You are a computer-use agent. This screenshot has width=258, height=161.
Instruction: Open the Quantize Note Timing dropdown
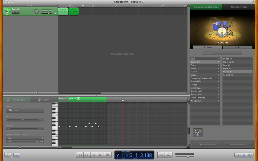click(x=25, y=138)
